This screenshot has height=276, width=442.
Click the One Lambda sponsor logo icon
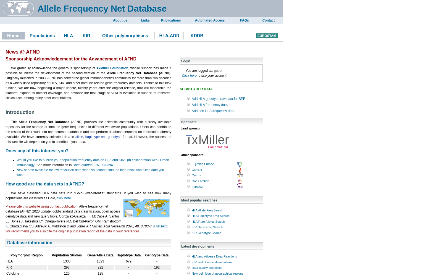point(240,180)
